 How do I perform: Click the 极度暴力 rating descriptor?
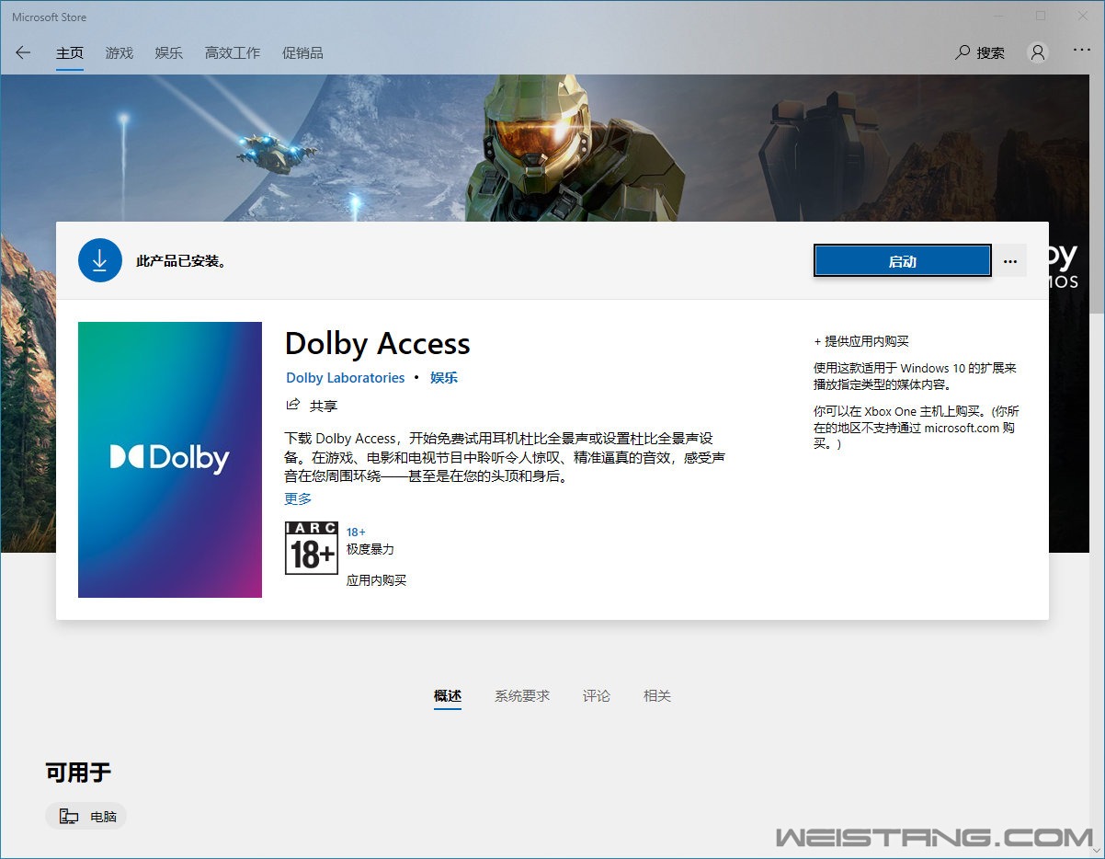[x=370, y=549]
